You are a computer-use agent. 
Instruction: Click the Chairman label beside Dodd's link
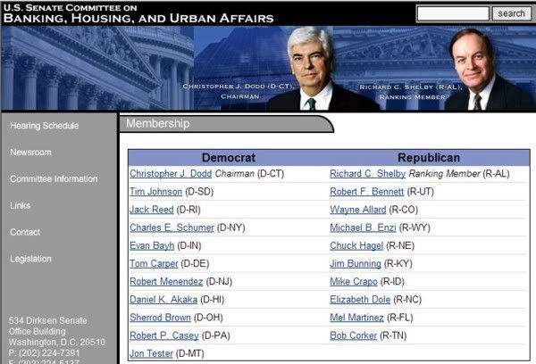pos(234,174)
